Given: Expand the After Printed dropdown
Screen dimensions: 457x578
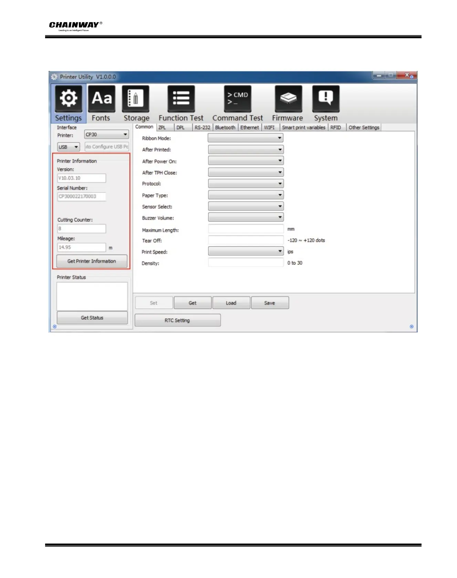Looking at the screenshot, I should (246, 149).
